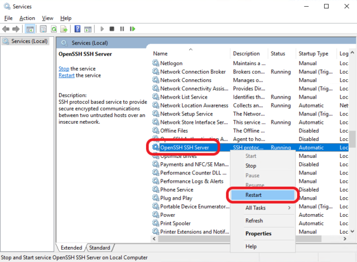Click the Start Service play icon
Image resolution: width=357 pixels, height=262 pixels.
coord(102,29)
